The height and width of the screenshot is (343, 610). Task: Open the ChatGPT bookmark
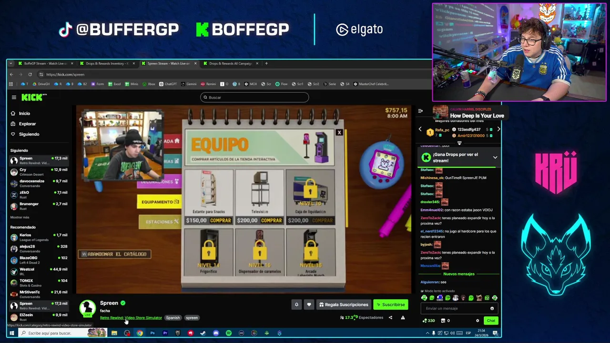pos(168,84)
